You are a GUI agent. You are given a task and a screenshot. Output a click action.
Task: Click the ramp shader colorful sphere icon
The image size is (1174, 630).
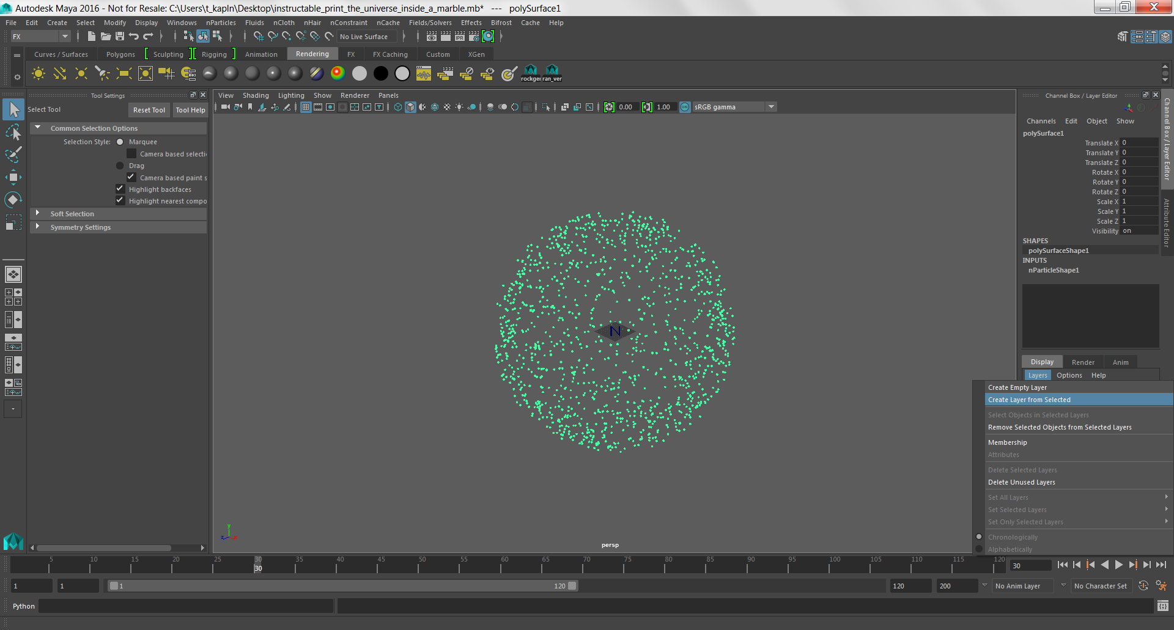click(x=338, y=74)
